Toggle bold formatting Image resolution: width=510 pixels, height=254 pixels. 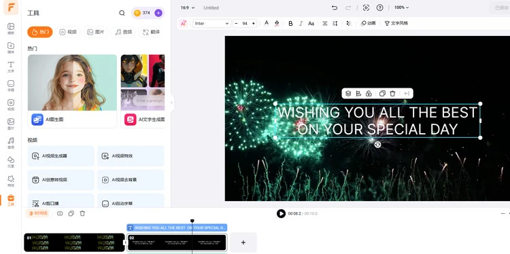point(290,23)
